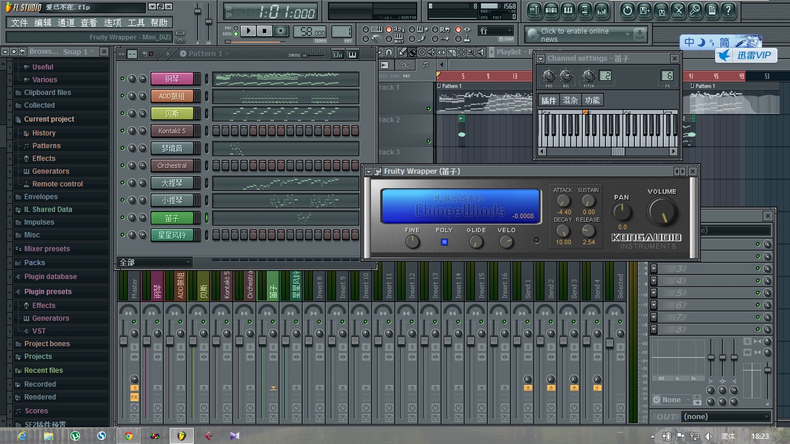Image resolution: width=790 pixels, height=444 pixels.
Task: Switch to the 功能 tab in Channel settings
Action: (591, 100)
